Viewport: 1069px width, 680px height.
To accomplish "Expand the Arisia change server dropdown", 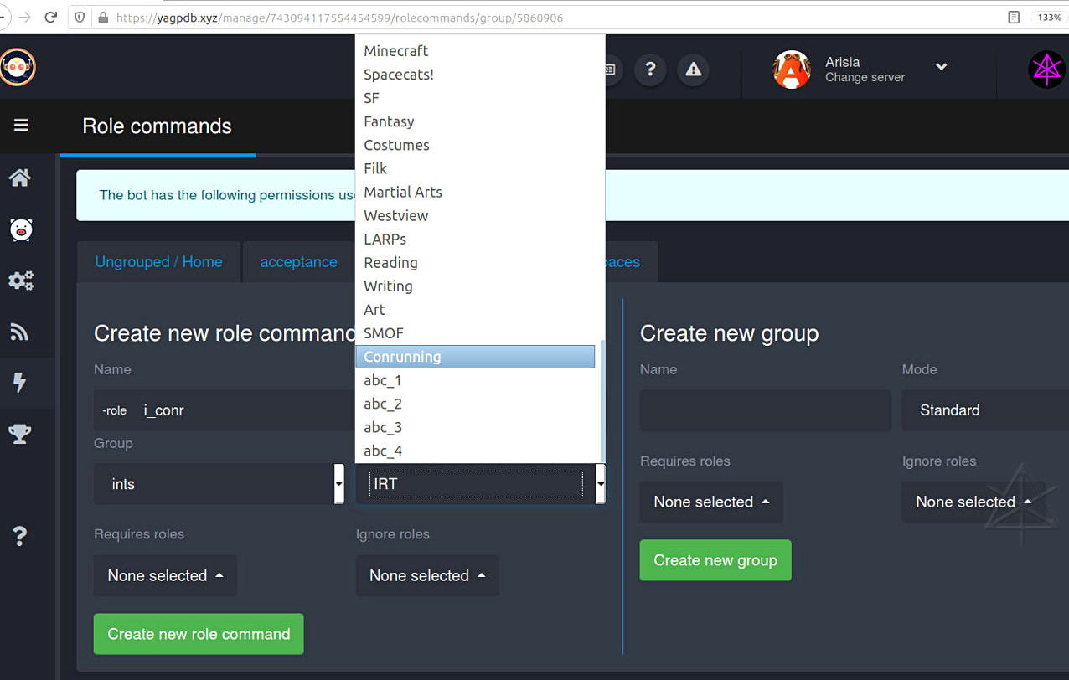I will (x=941, y=67).
